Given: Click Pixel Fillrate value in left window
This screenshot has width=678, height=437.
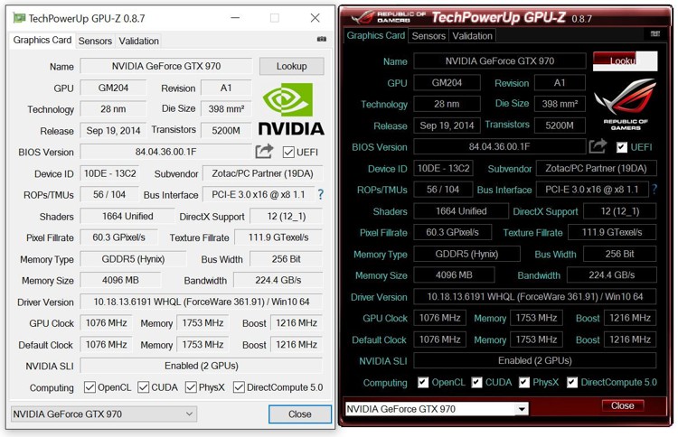Looking at the screenshot, I should (x=119, y=237).
